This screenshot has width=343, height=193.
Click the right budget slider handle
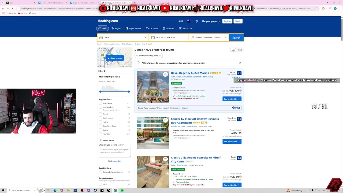coord(129,92)
